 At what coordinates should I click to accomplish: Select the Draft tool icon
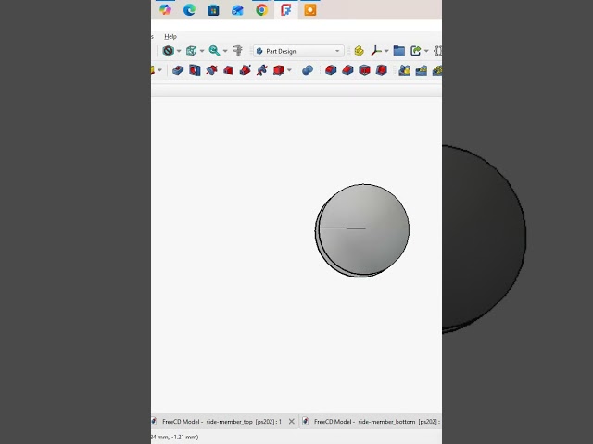[x=364, y=70]
